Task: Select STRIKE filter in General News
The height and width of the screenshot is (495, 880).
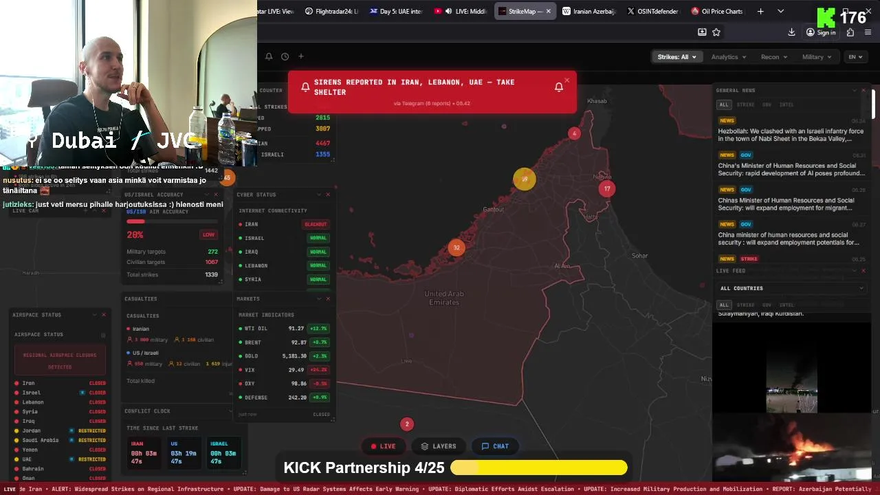Action: tap(745, 104)
